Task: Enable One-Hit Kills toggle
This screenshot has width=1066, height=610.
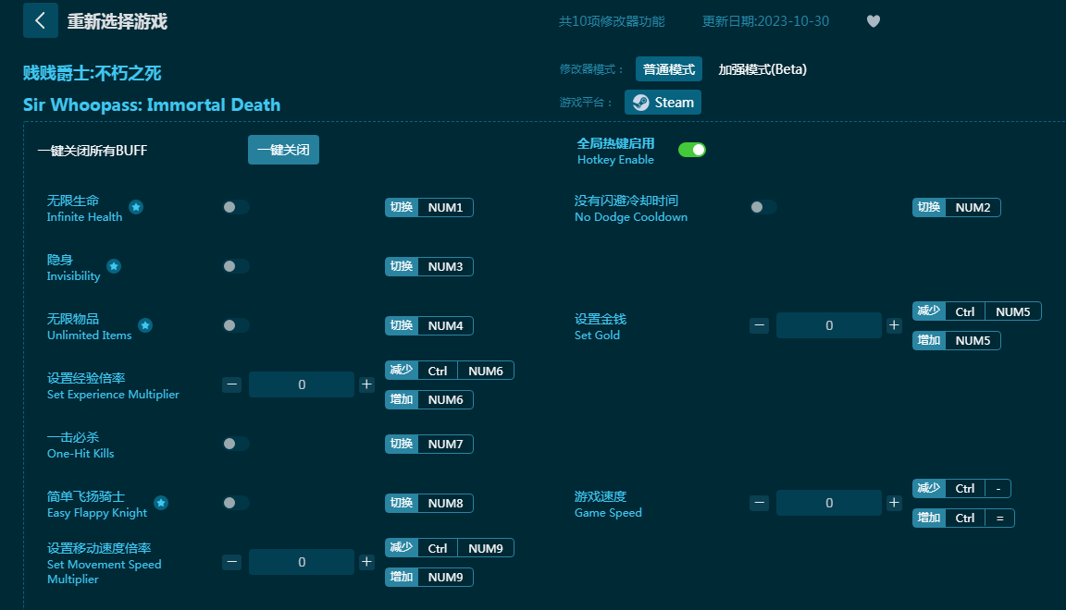Action: pos(236,444)
